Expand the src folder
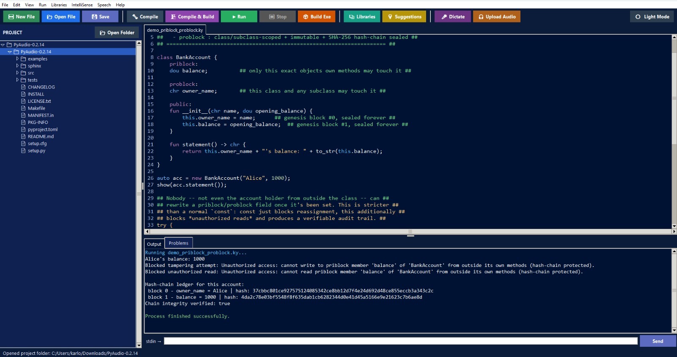Screen dimensions: 677x357 tap(17, 73)
